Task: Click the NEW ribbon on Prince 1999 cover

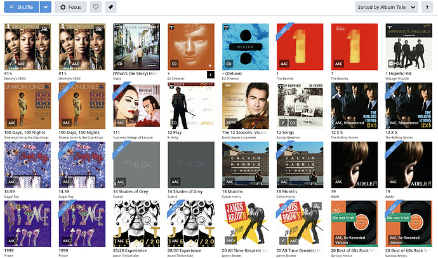Action: (x=67, y=208)
